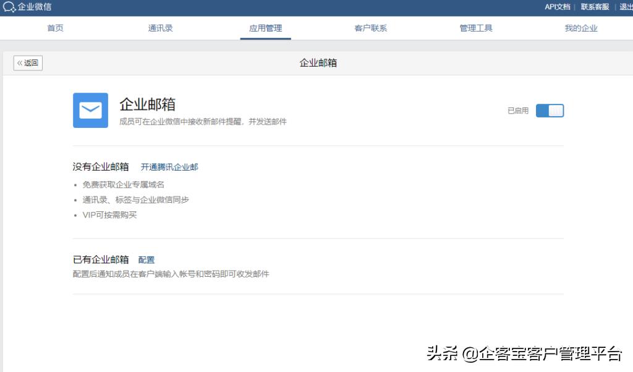633x372 pixels.
Task: Click 退出 to log out
Action: pyautogui.click(x=625, y=7)
